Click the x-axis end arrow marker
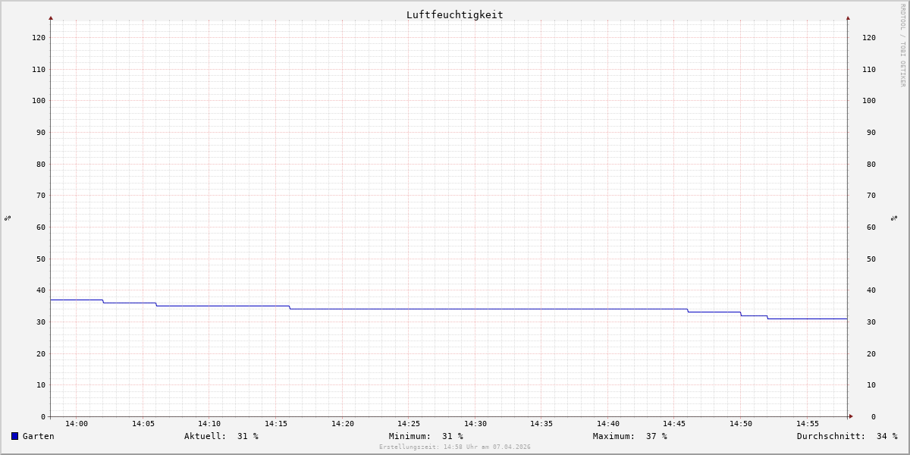 coord(851,416)
